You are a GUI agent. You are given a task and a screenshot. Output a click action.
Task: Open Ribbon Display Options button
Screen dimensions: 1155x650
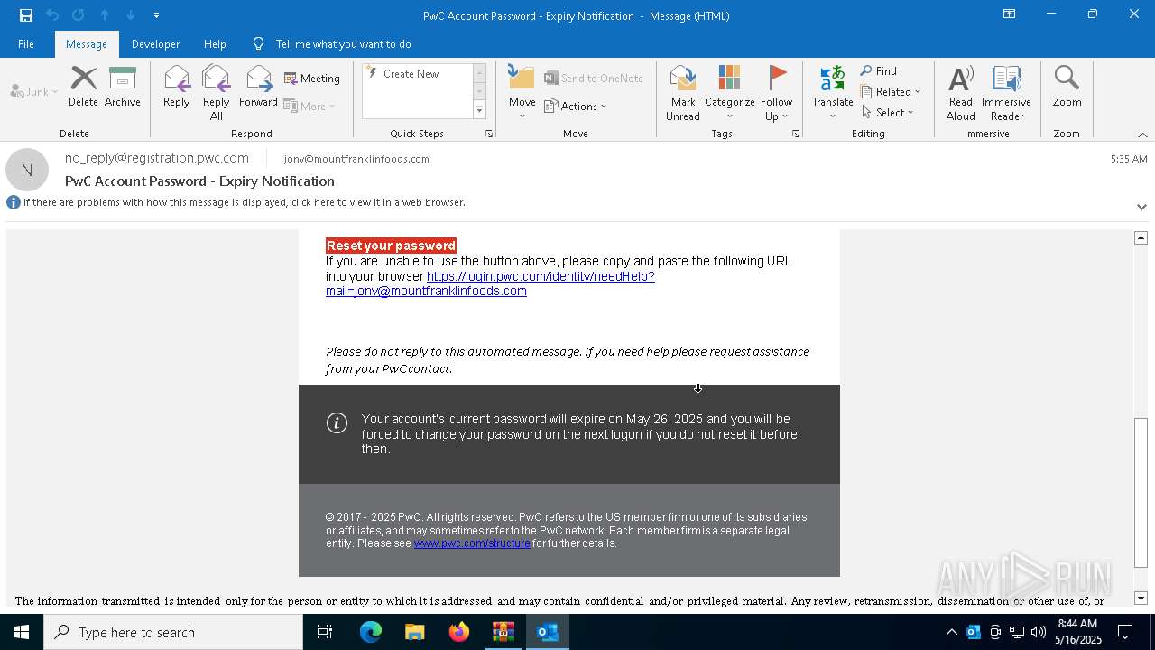click(1010, 14)
